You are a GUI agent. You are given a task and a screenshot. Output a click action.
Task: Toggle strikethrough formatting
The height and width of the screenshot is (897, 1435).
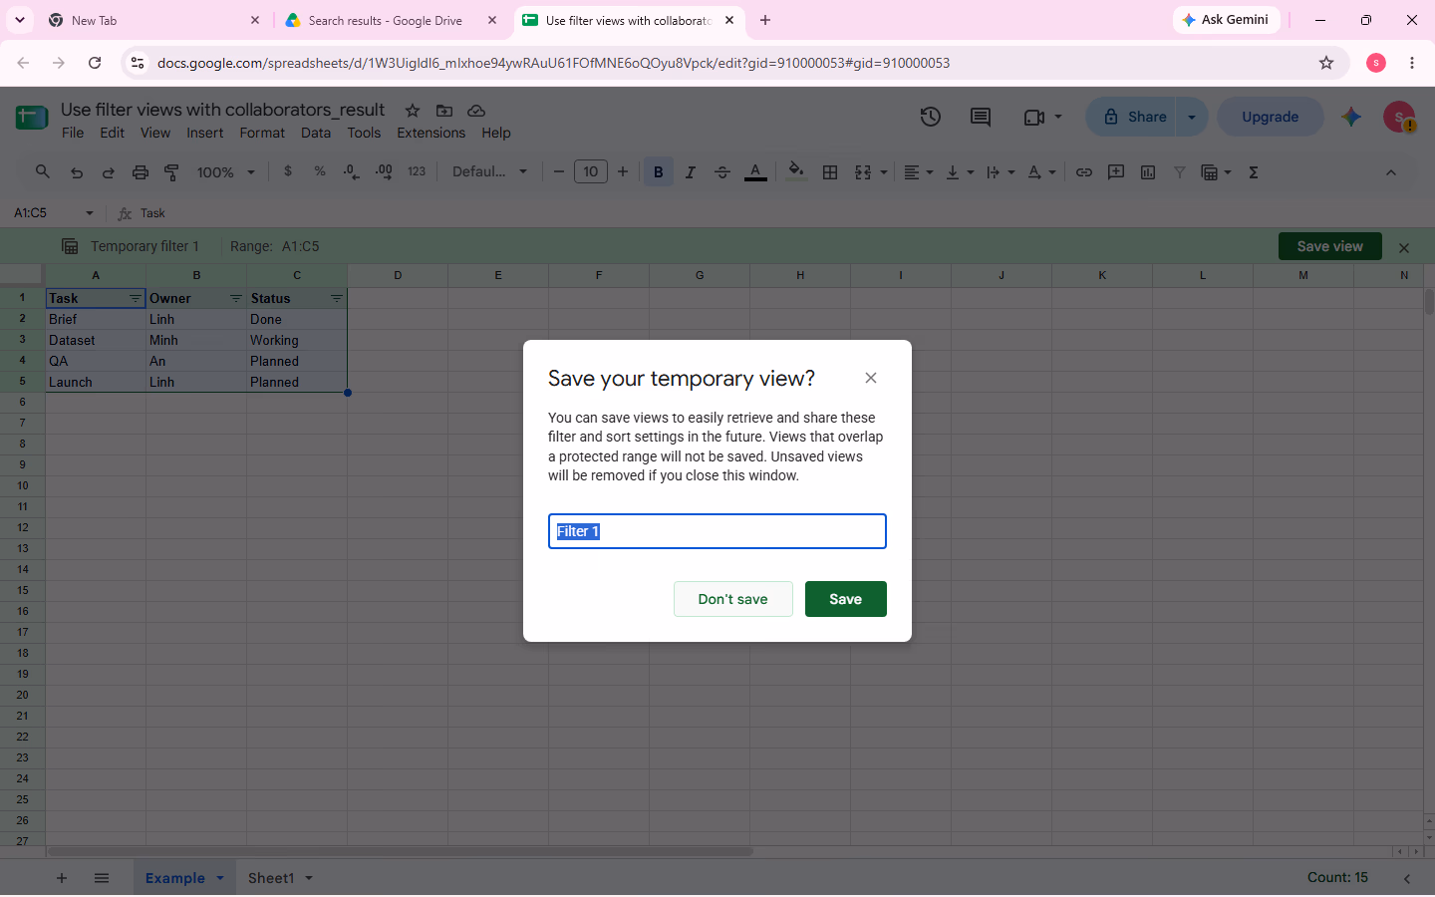point(722,172)
